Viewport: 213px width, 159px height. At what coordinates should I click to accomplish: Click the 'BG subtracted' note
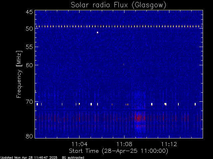(73, 158)
